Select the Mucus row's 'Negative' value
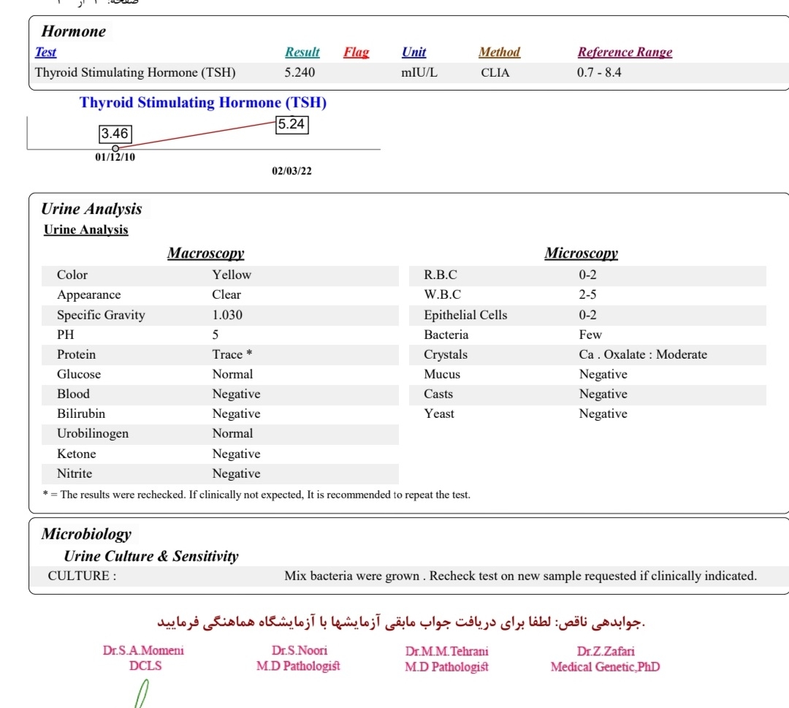 [603, 374]
